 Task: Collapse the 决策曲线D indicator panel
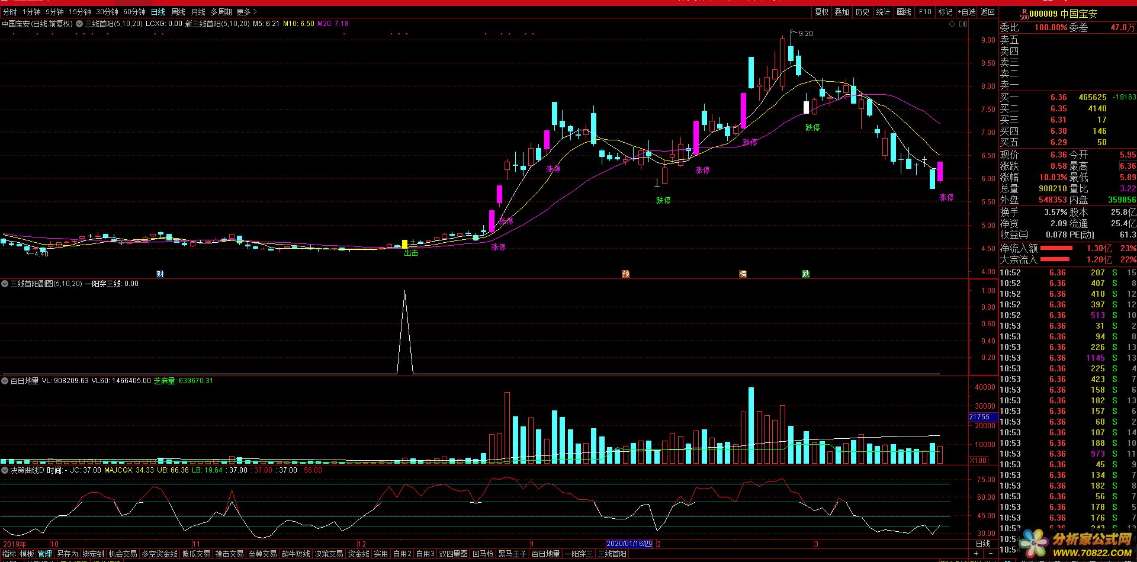tap(5, 470)
